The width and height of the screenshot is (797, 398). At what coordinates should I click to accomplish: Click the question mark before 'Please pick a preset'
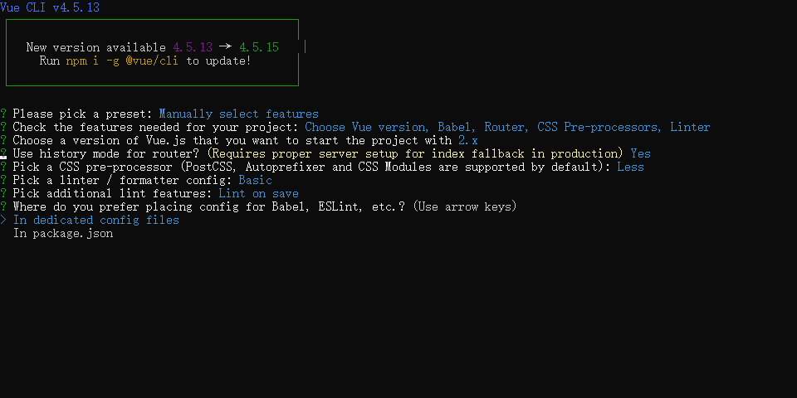pos(3,114)
